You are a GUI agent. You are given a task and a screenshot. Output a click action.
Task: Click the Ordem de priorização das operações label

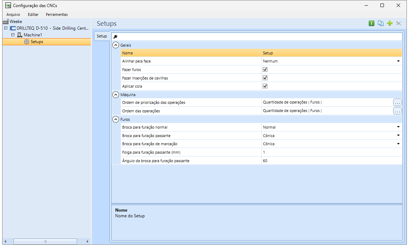tap(154, 103)
